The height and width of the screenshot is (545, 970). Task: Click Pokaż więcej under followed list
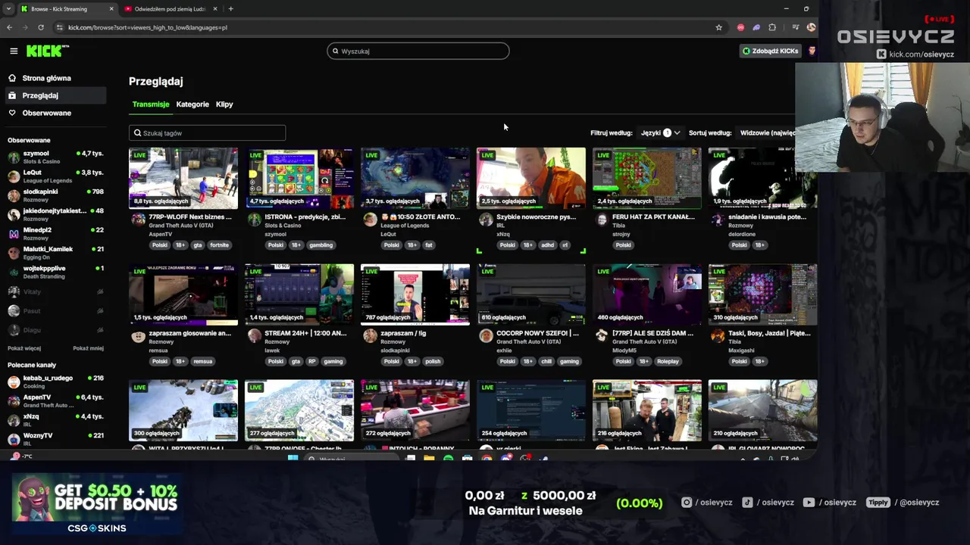[24, 348]
